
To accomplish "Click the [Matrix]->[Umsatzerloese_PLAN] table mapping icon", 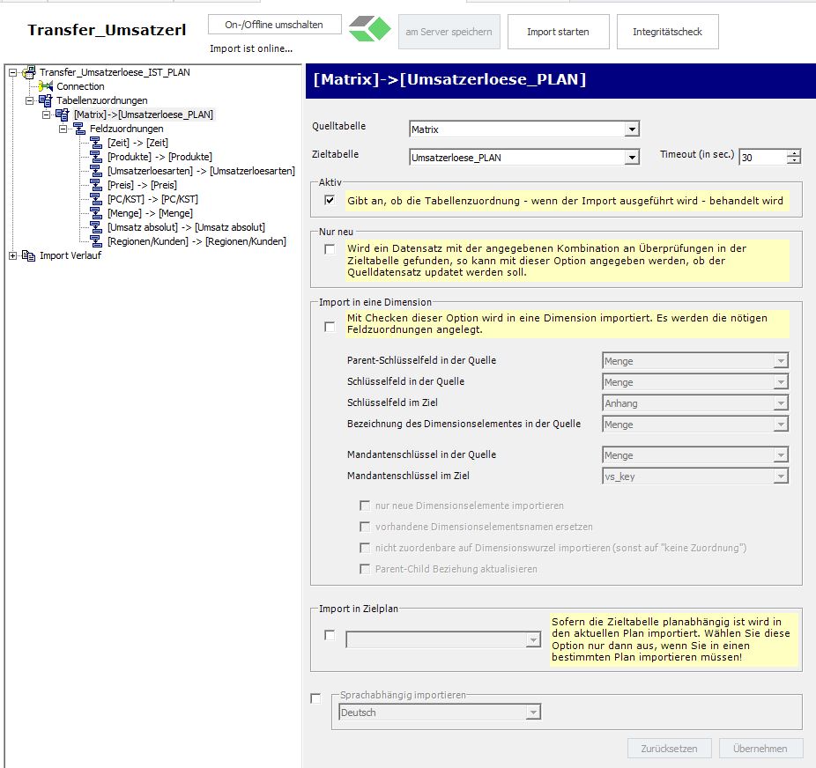I will [x=62, y=114].
